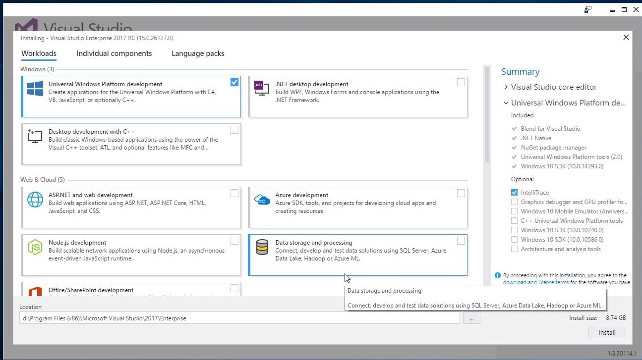642x360 pixels.
Task: Click Universal Windows Platform tools (2.0) entry
Action: pos(572,157)
